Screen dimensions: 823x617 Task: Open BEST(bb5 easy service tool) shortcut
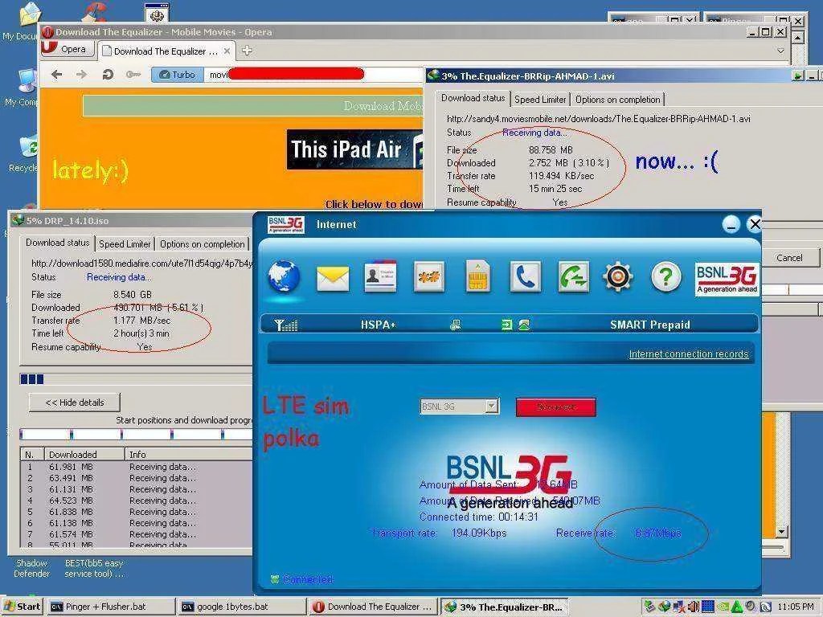point(95,568)
